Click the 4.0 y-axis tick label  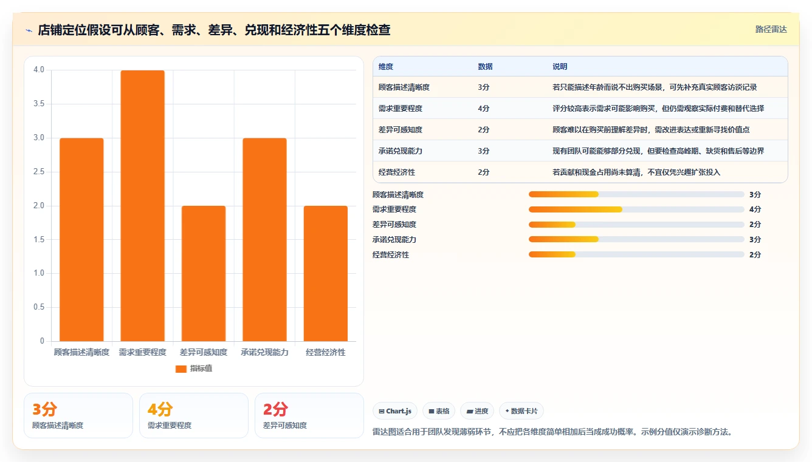[39, 70]
